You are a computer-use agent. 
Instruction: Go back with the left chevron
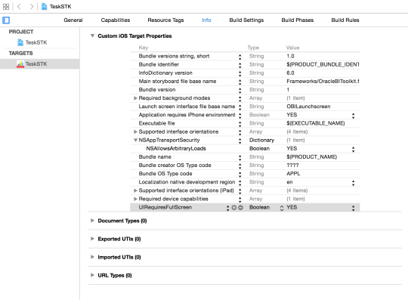[x=19, y=7]
